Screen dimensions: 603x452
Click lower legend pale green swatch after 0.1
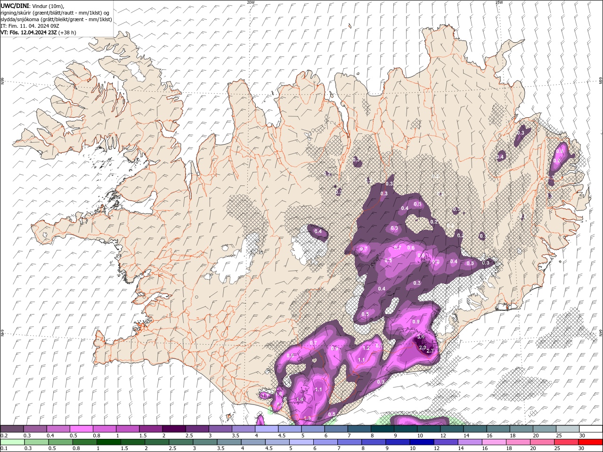point(12,442)
